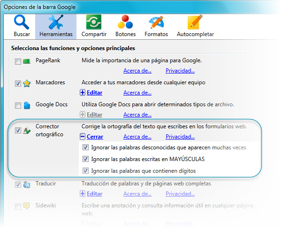This screenshot has width=281, height=228.
Task: Open Corrector ortográfico Acerca de link
Action: click(137, 137)
